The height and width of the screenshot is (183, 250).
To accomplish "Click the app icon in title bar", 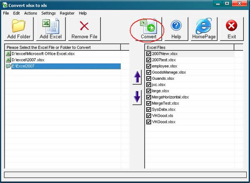I will 5,5.
